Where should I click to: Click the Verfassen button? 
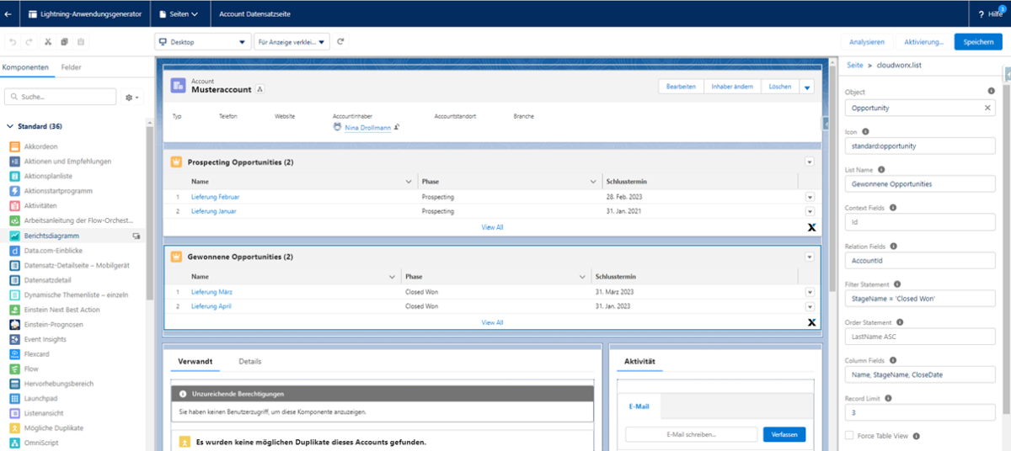[784, 434]
